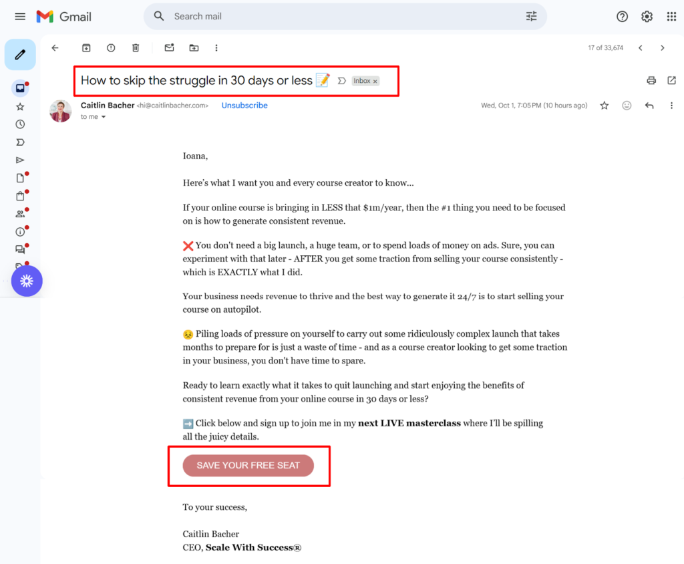Click the SAVE YOUR FREE SEAT button

[x=248, y=466]
